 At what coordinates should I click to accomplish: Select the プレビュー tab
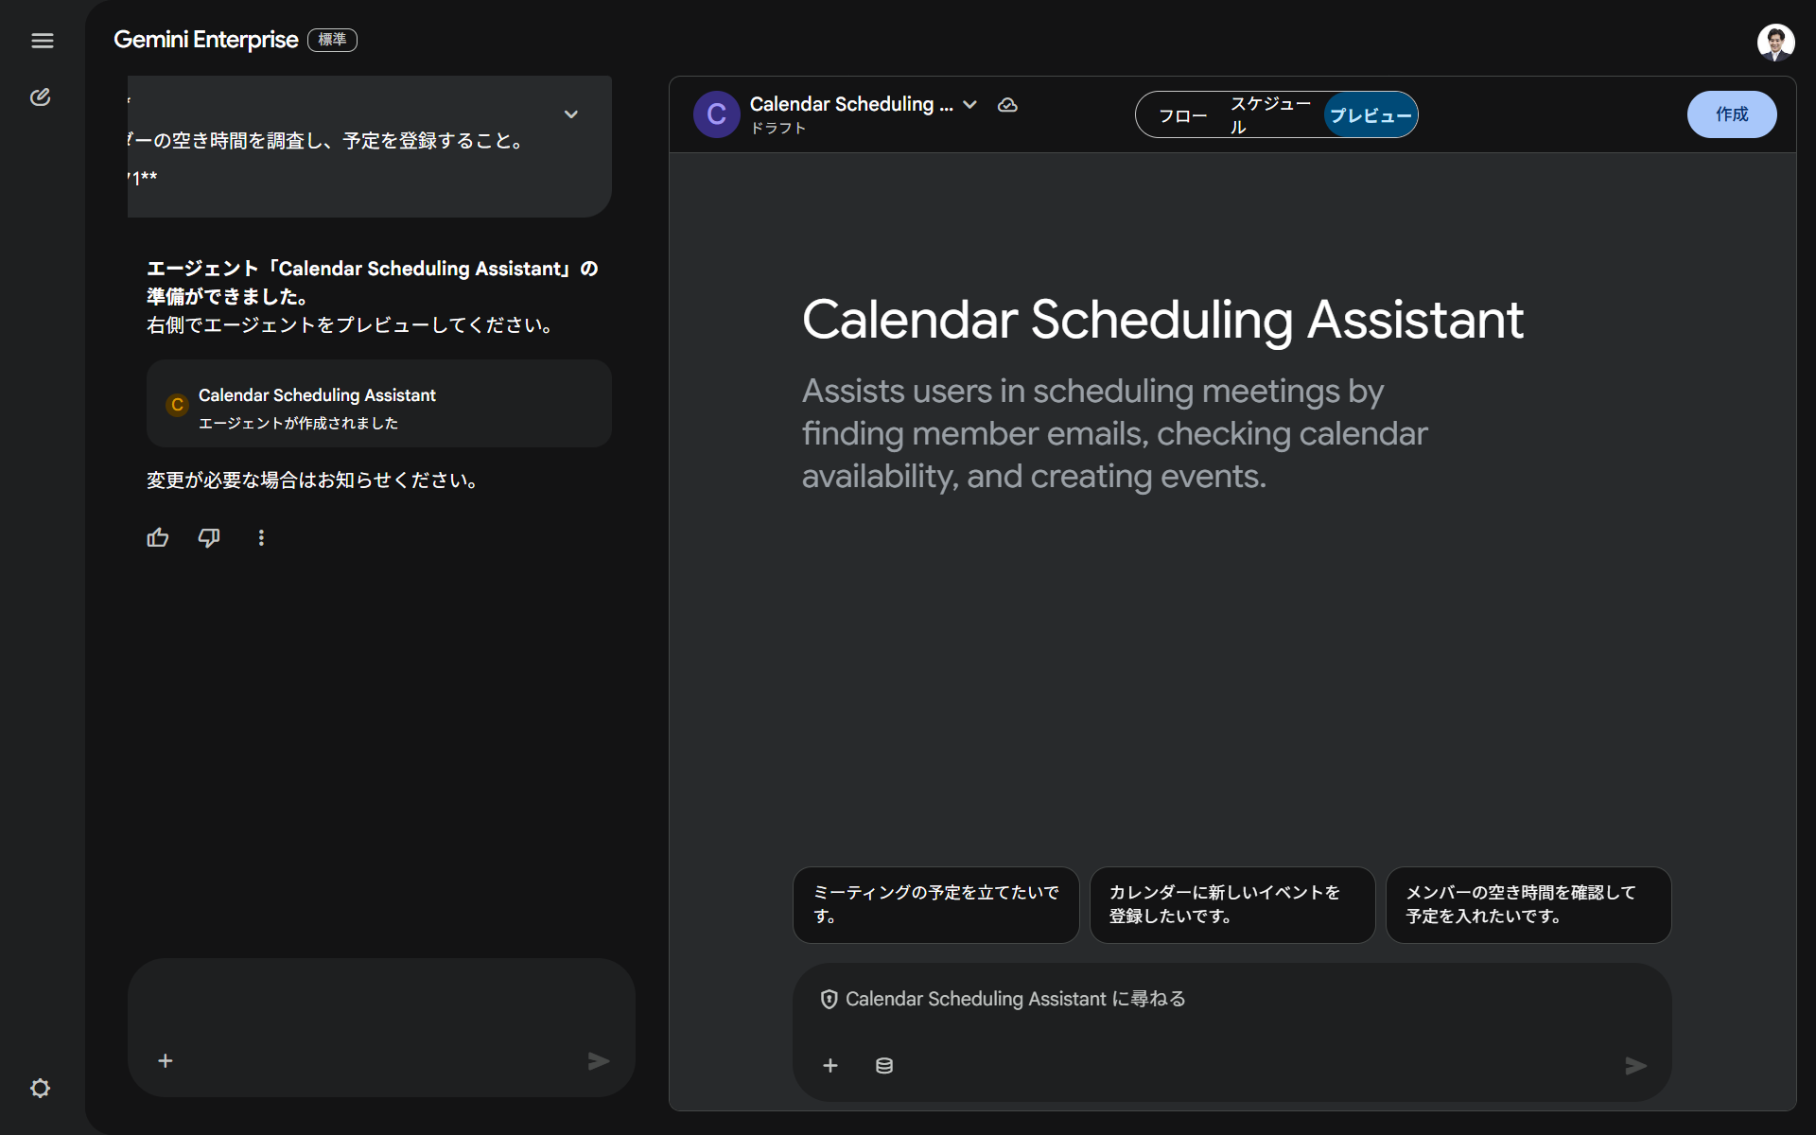tap(1371, 115)
